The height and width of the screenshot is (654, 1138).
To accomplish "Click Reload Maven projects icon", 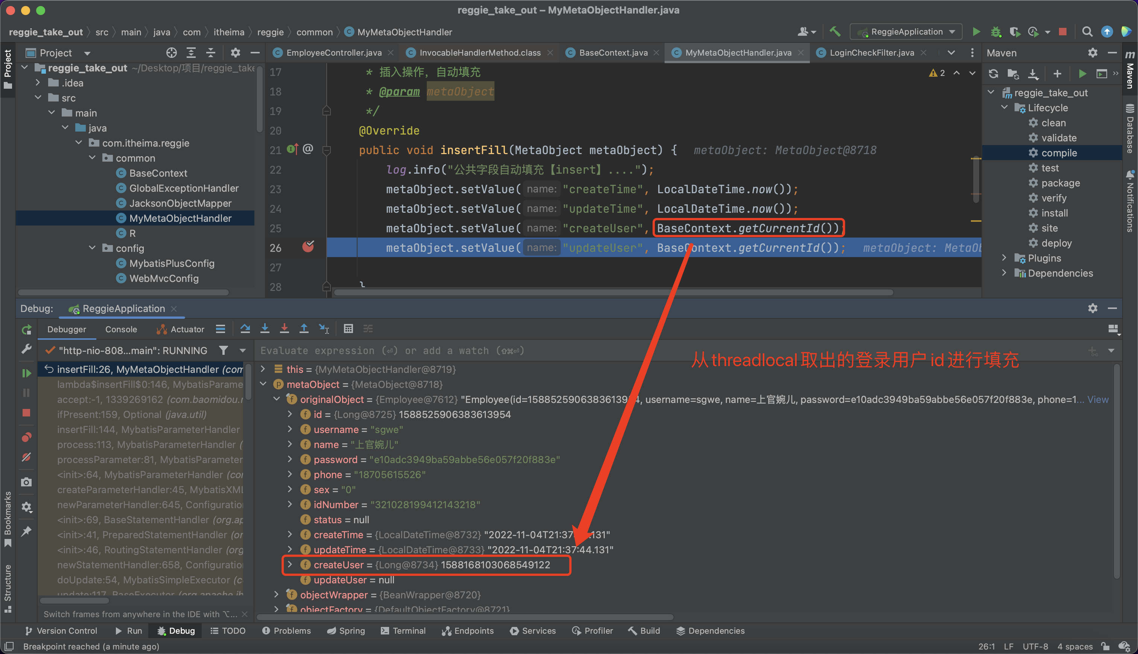I will click(993, 73).
